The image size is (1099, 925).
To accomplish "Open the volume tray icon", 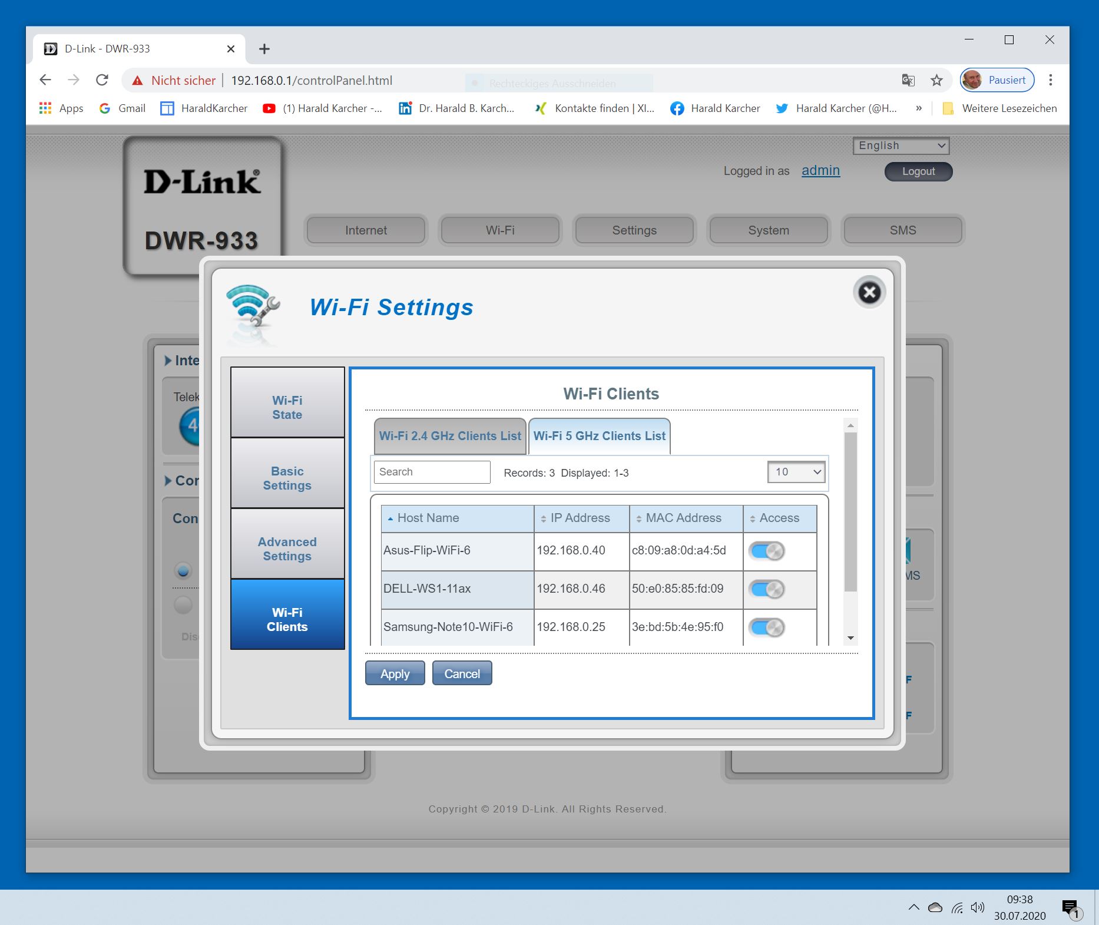I will point(978,907).
